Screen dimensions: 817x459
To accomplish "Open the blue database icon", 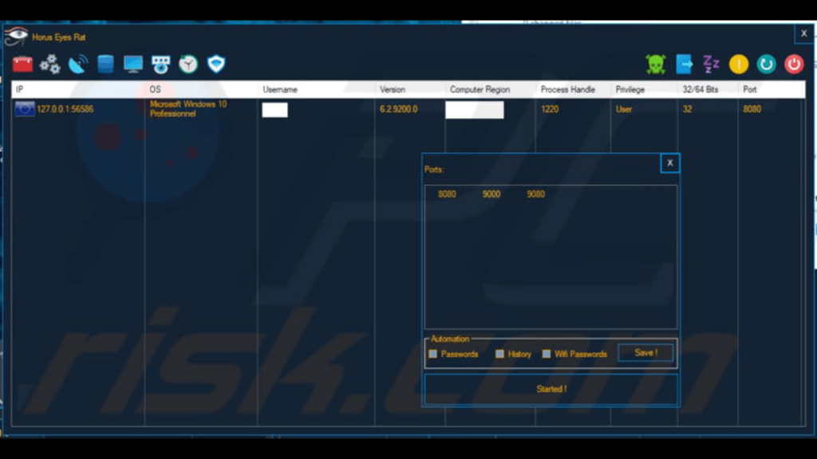I will 106,64.
